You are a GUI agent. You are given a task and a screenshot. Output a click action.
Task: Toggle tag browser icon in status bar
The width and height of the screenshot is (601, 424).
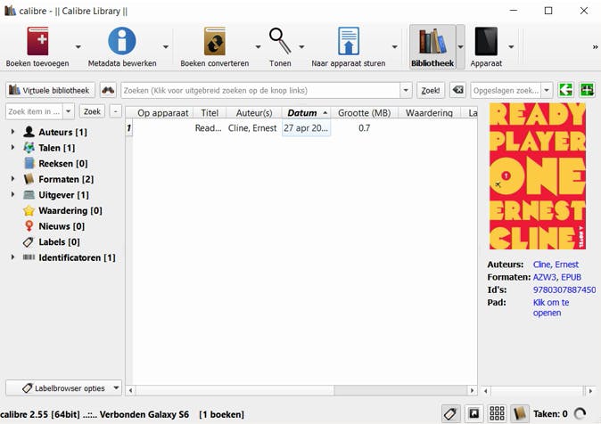point(451,414)
